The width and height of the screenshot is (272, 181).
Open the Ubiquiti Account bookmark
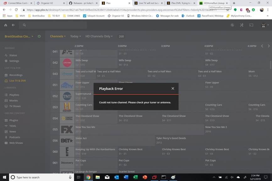tap(94, 16)
